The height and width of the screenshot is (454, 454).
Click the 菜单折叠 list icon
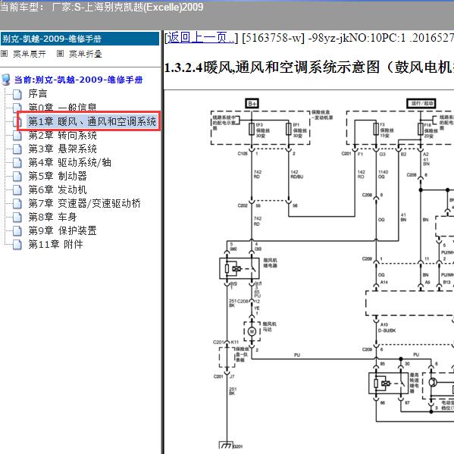[x=60, y=54]
